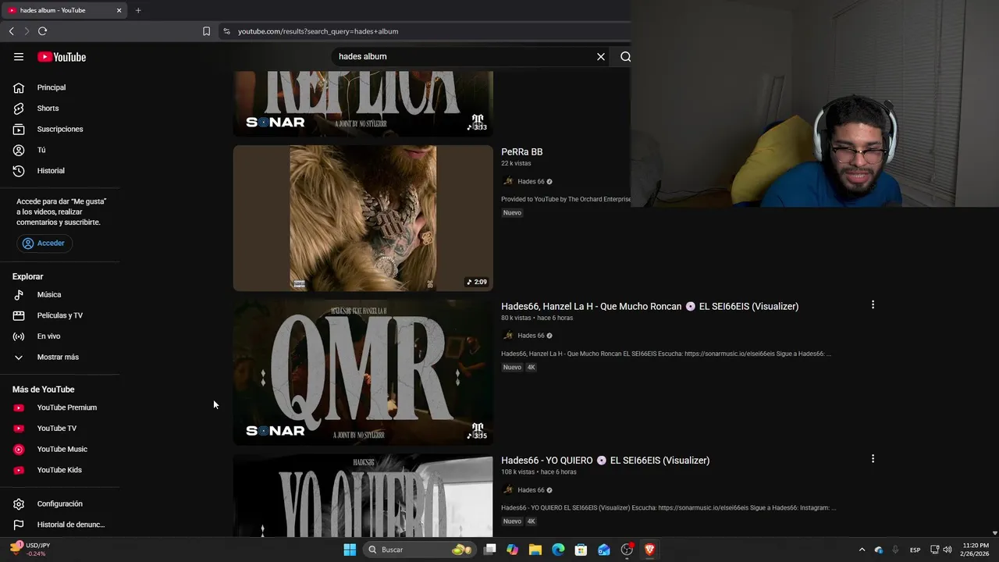The image size is (999, 562).
Task: Select the 'hades album - YouTube' tab
Action: (x=62, y=10)
